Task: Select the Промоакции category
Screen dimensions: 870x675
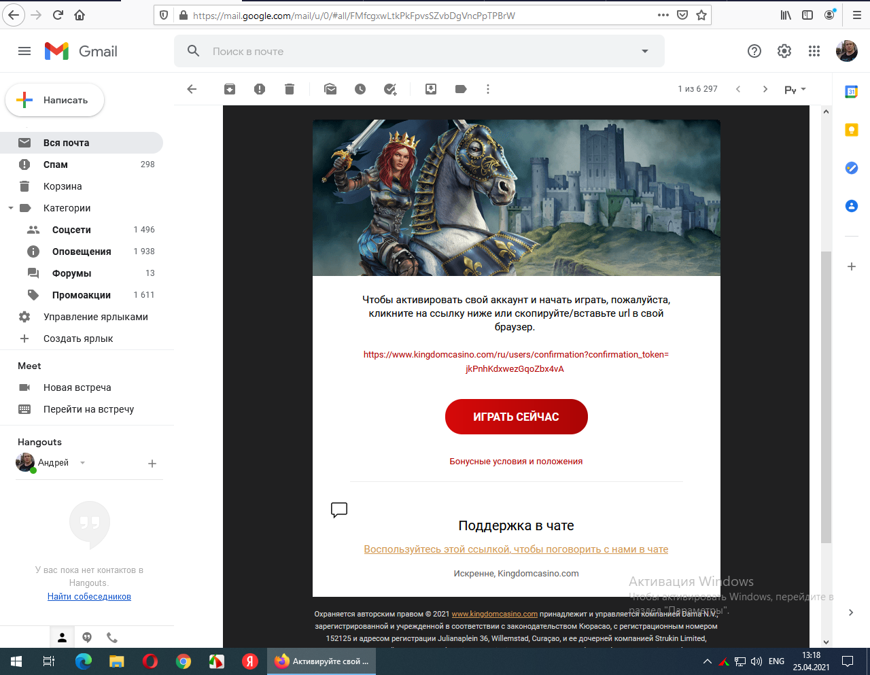Action: pyautogui.click(x=82, y=295)
